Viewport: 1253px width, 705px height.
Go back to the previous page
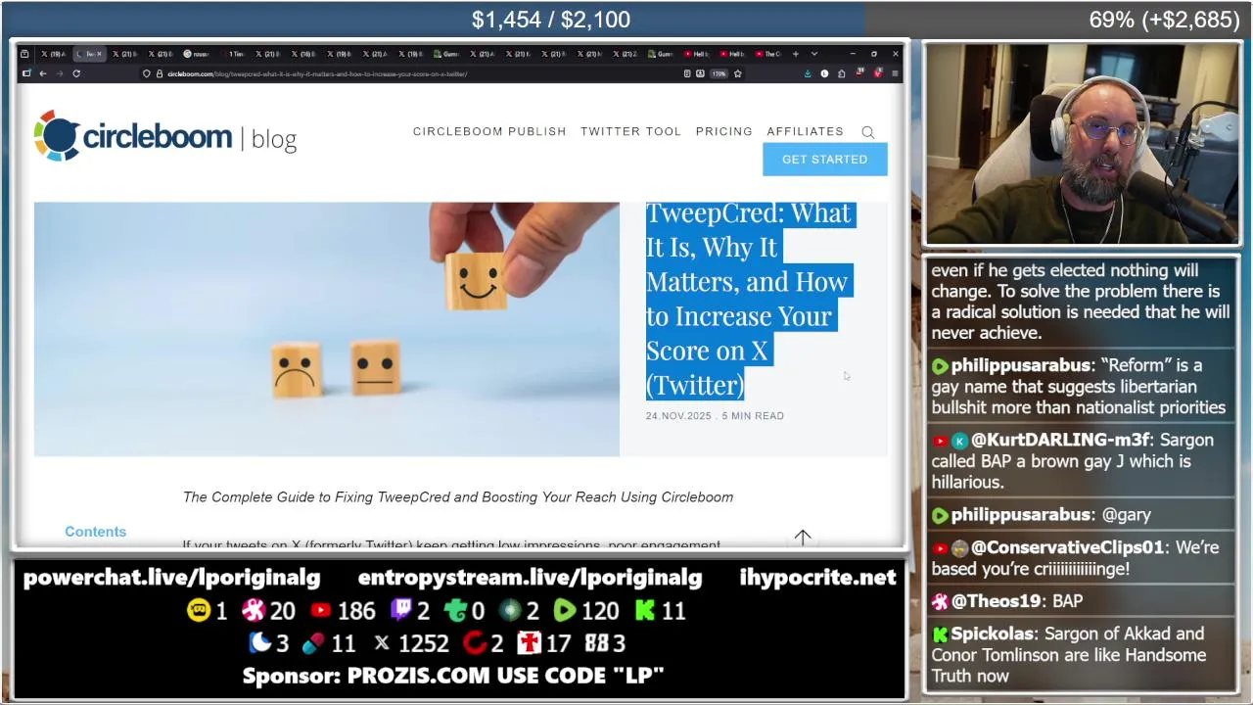(x=43, y=73)
